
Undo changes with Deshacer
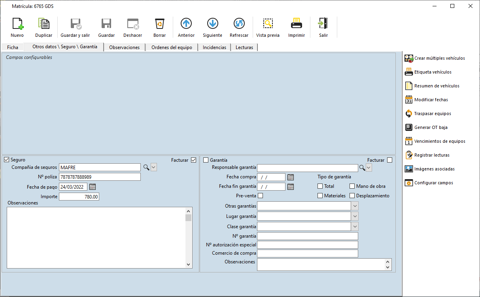132,27
